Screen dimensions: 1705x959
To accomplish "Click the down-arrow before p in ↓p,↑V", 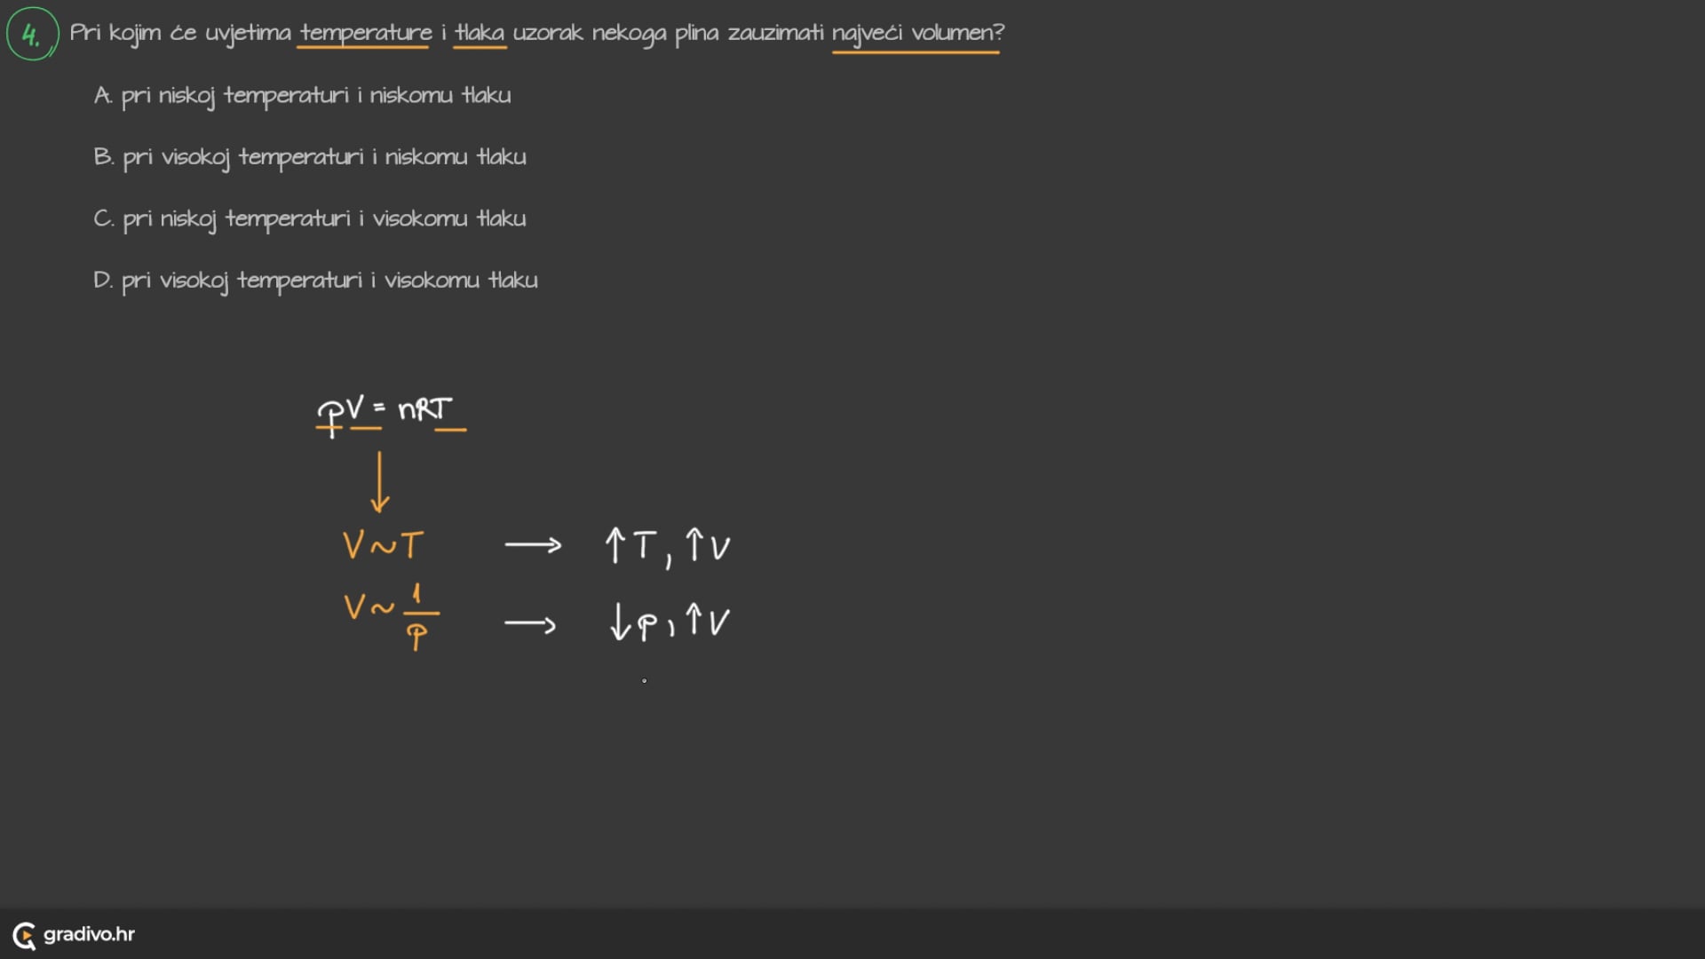I will click(619, 622).
